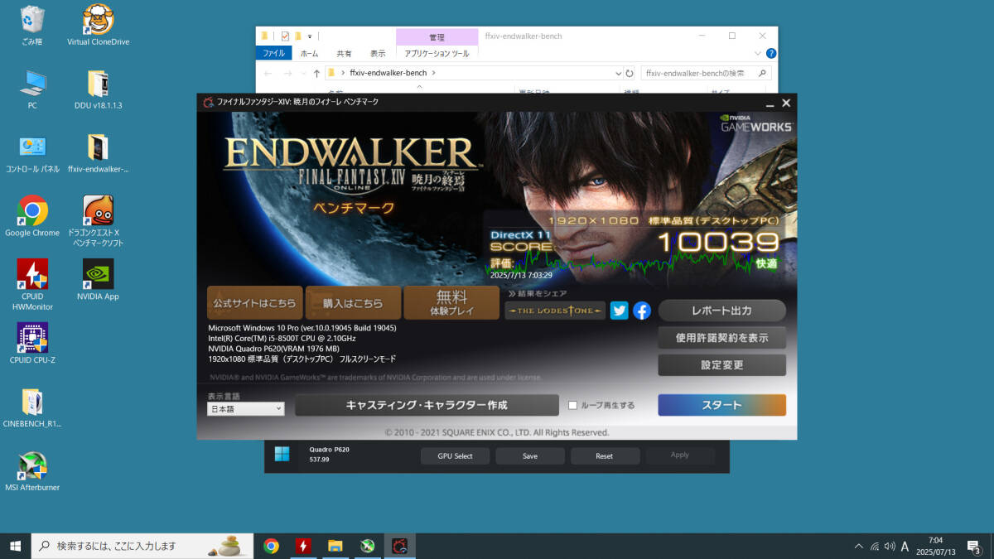Viewport: 994px width, 559px height.
Task: Open the 表示 tab in Explorer
Action: pos(378,53)
